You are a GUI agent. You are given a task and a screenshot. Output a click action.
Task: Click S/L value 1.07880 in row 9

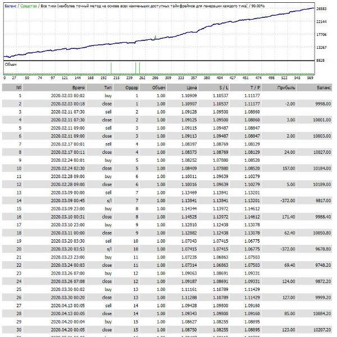[x=221, y=160]
